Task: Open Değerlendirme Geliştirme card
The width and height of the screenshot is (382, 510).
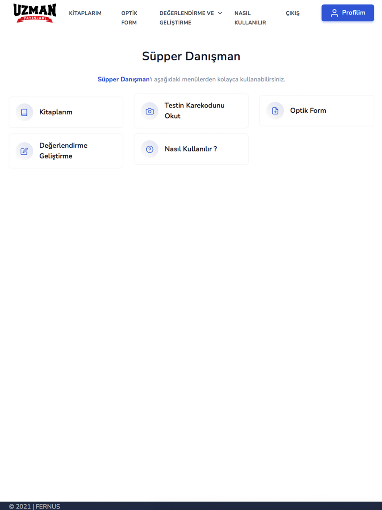Action: point(66,151)
